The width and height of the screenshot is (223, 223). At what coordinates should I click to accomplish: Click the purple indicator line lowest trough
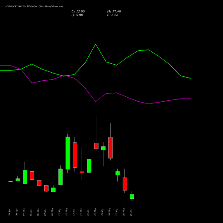point(149,104)
